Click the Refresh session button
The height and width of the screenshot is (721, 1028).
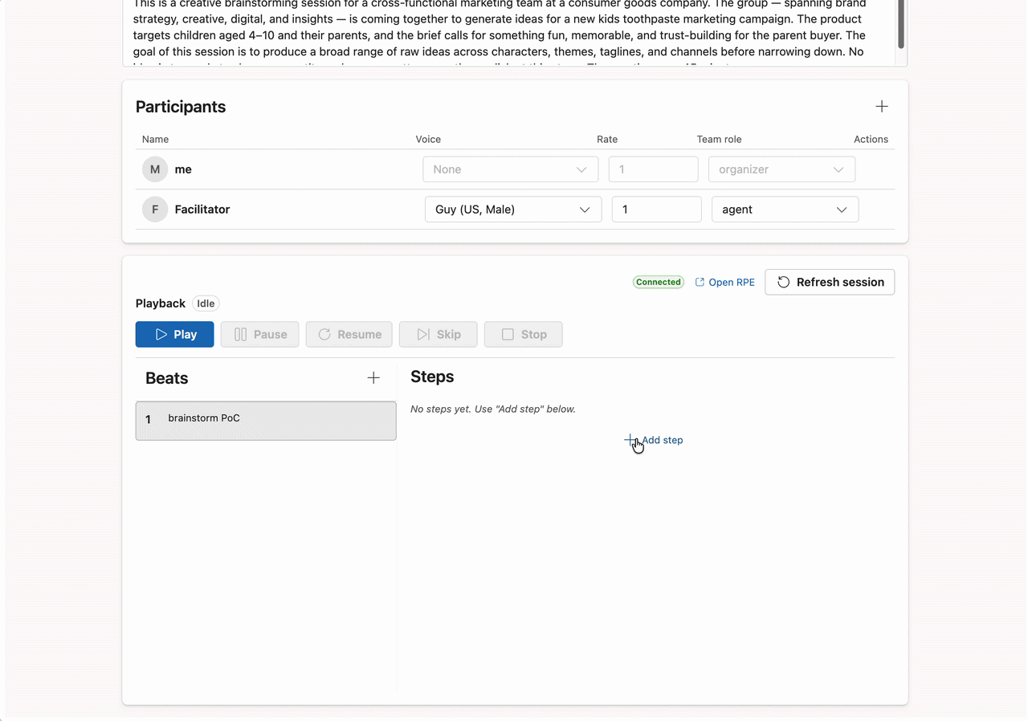(830, 282)
